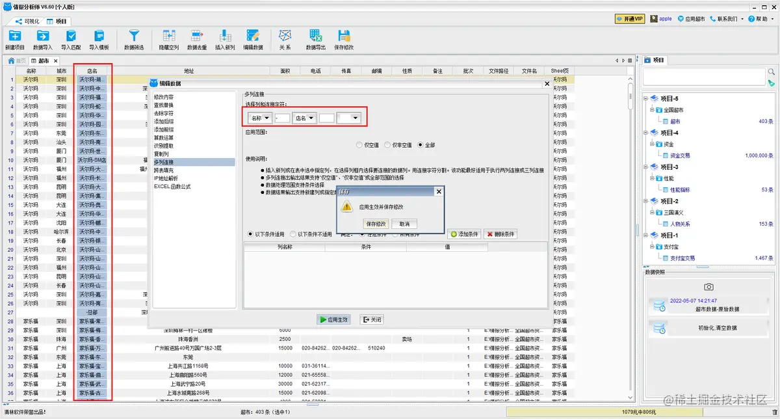Screen dimensions: 780x419
Task: Collapse the 项目-4 tree node
Action: click(646, 133)
